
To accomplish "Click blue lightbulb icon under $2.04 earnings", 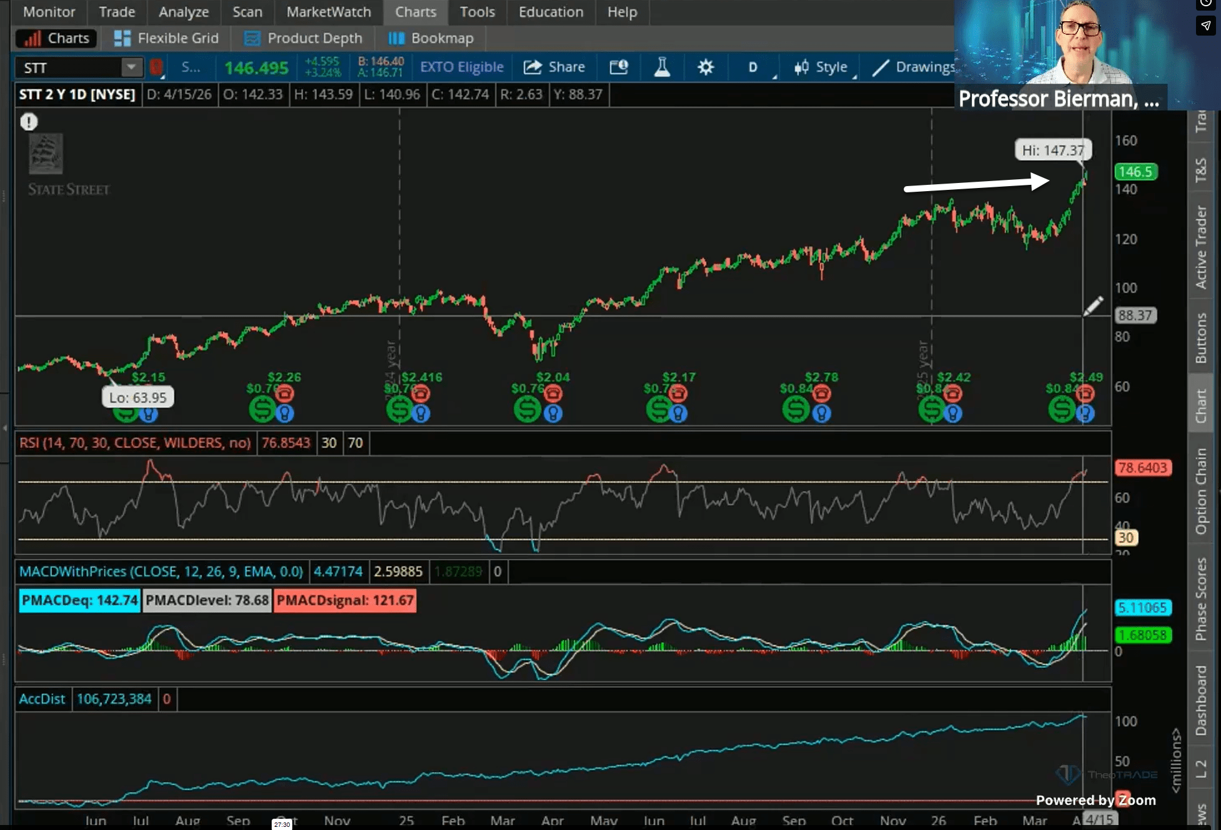I will (553, 413).
